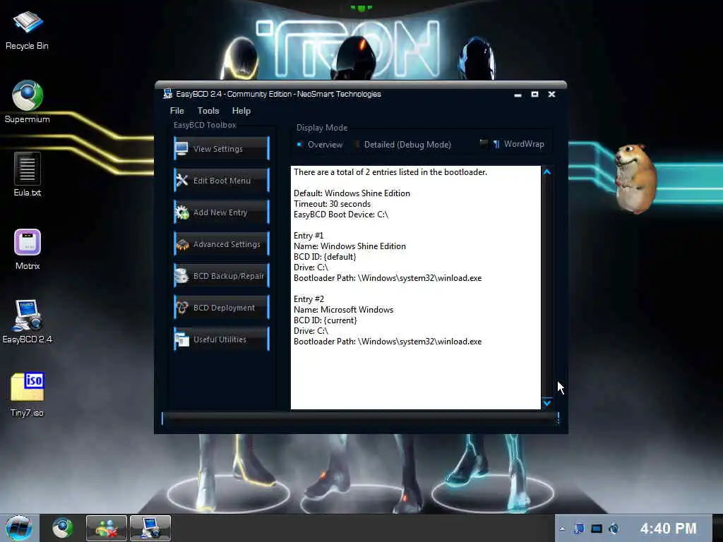
Task: Click text 'Entry #1'
Action: (x=309, y=236)
